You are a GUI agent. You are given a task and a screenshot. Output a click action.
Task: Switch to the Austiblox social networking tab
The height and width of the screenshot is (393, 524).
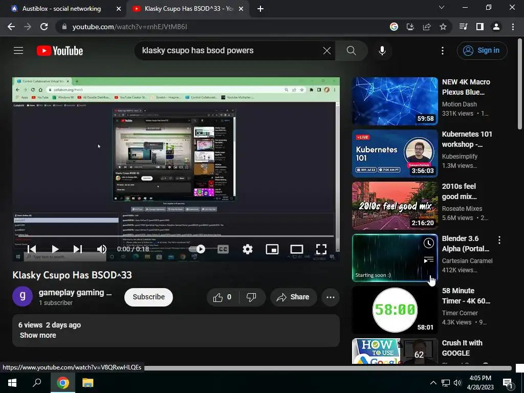(x=62, y=9)
